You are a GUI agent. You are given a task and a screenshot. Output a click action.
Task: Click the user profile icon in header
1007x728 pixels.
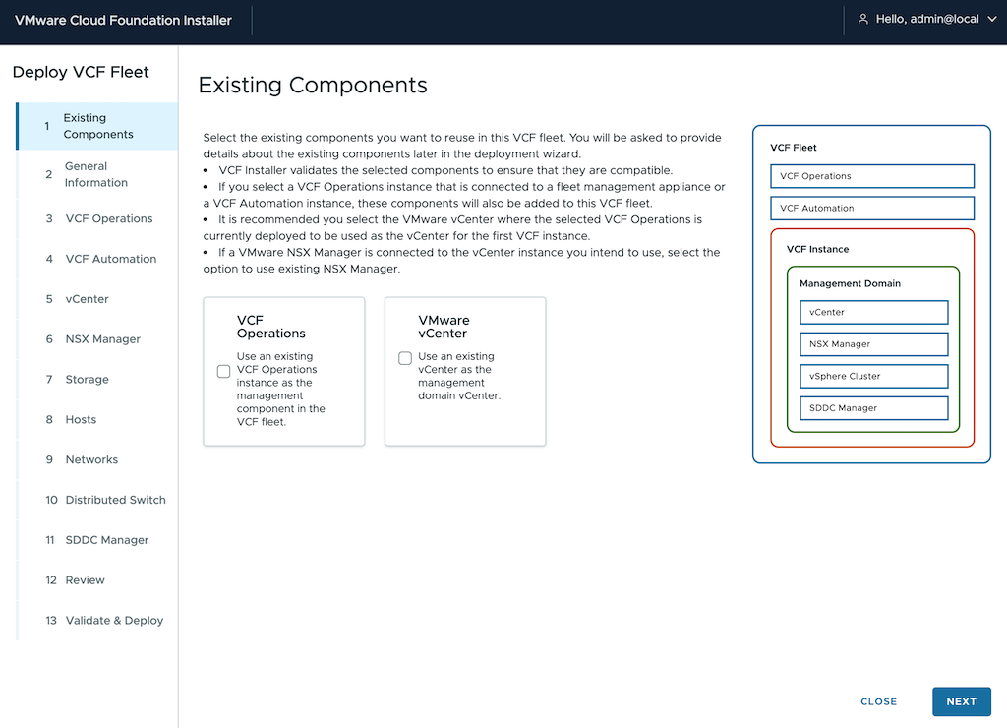click(862, 20)
